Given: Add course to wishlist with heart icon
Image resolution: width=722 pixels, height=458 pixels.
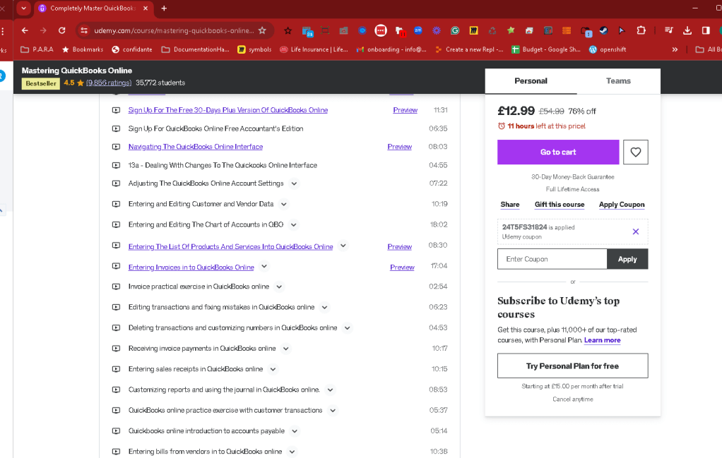Looking at the screenshot, I should tap(635, 152).
